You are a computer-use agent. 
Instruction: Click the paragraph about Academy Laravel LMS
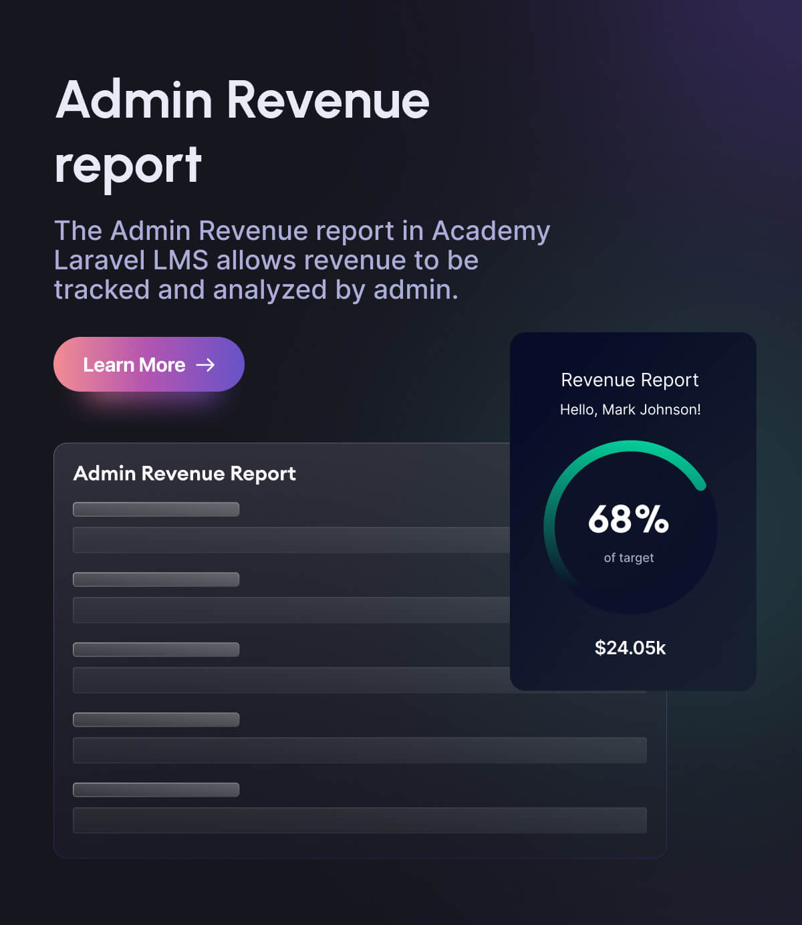302,260
